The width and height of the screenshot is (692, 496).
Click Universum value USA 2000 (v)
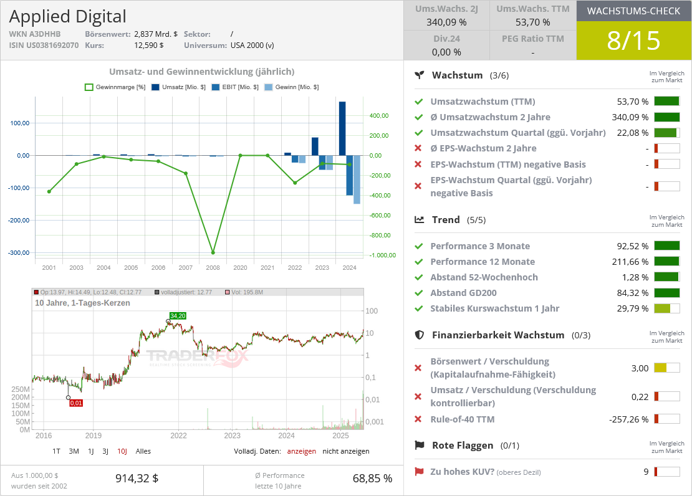(x=252, y=45)
